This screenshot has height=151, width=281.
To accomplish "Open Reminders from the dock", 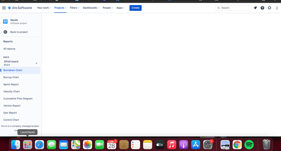I will [136, 145].
